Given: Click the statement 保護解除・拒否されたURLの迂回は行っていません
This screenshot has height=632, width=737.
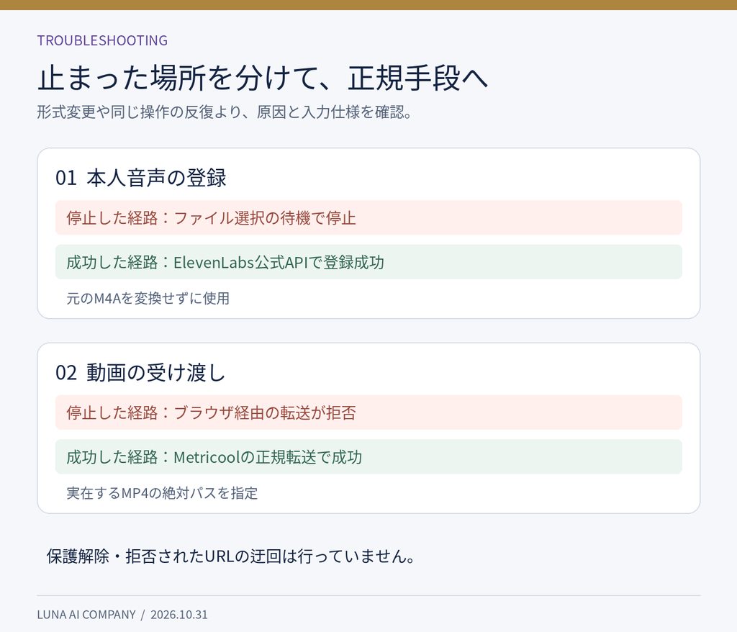Looking at the screenshot, I should coord(231,556).
